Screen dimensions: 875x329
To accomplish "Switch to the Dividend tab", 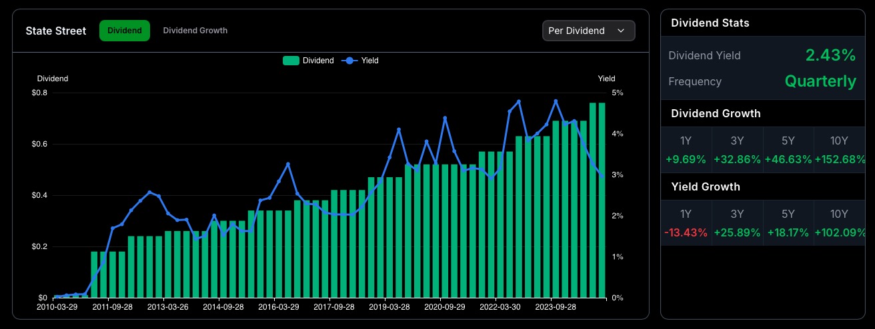I will (x=125, y=31).
